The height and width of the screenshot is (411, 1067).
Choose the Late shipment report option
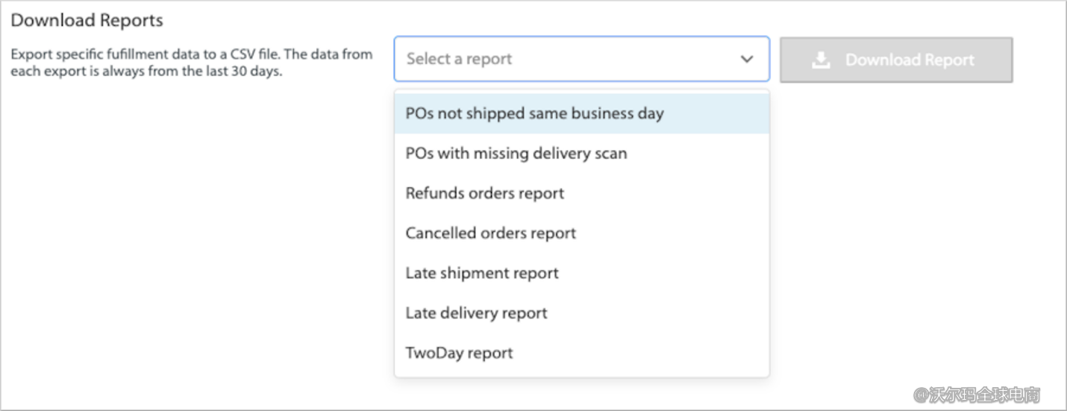tap(482, 274)
